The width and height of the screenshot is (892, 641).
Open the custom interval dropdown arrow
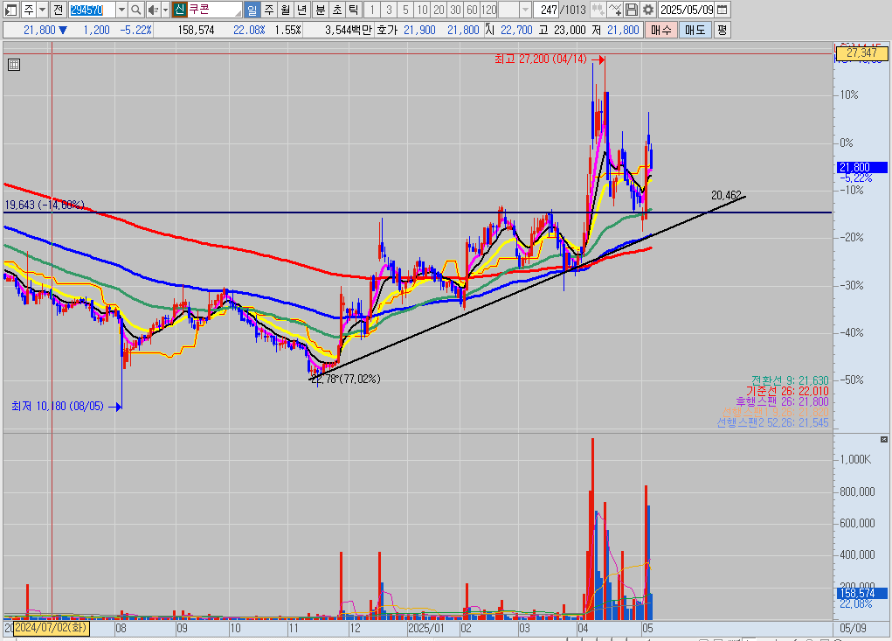[526, 10]
